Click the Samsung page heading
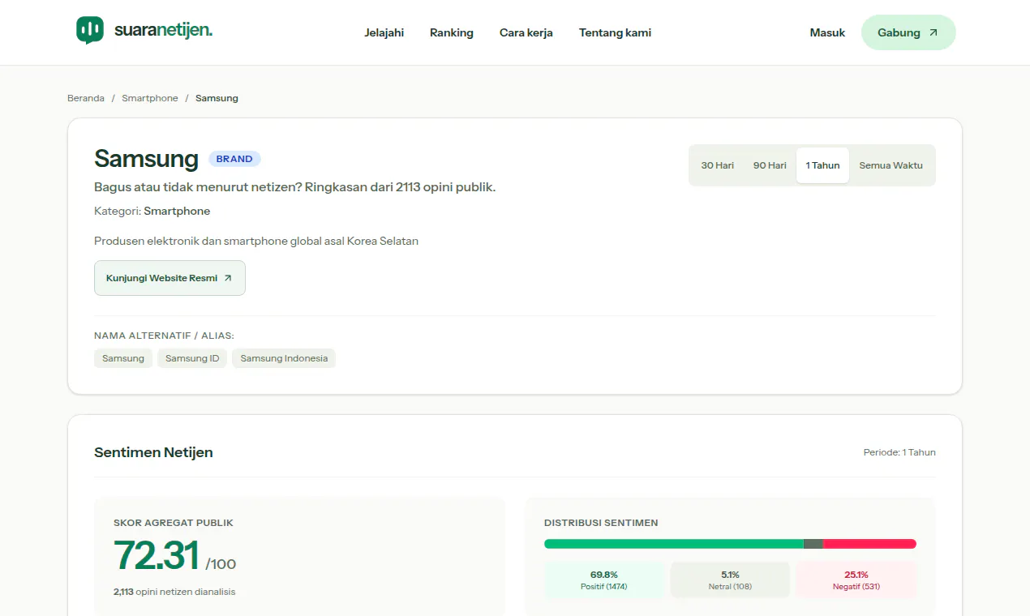 (x=146, y=158)
